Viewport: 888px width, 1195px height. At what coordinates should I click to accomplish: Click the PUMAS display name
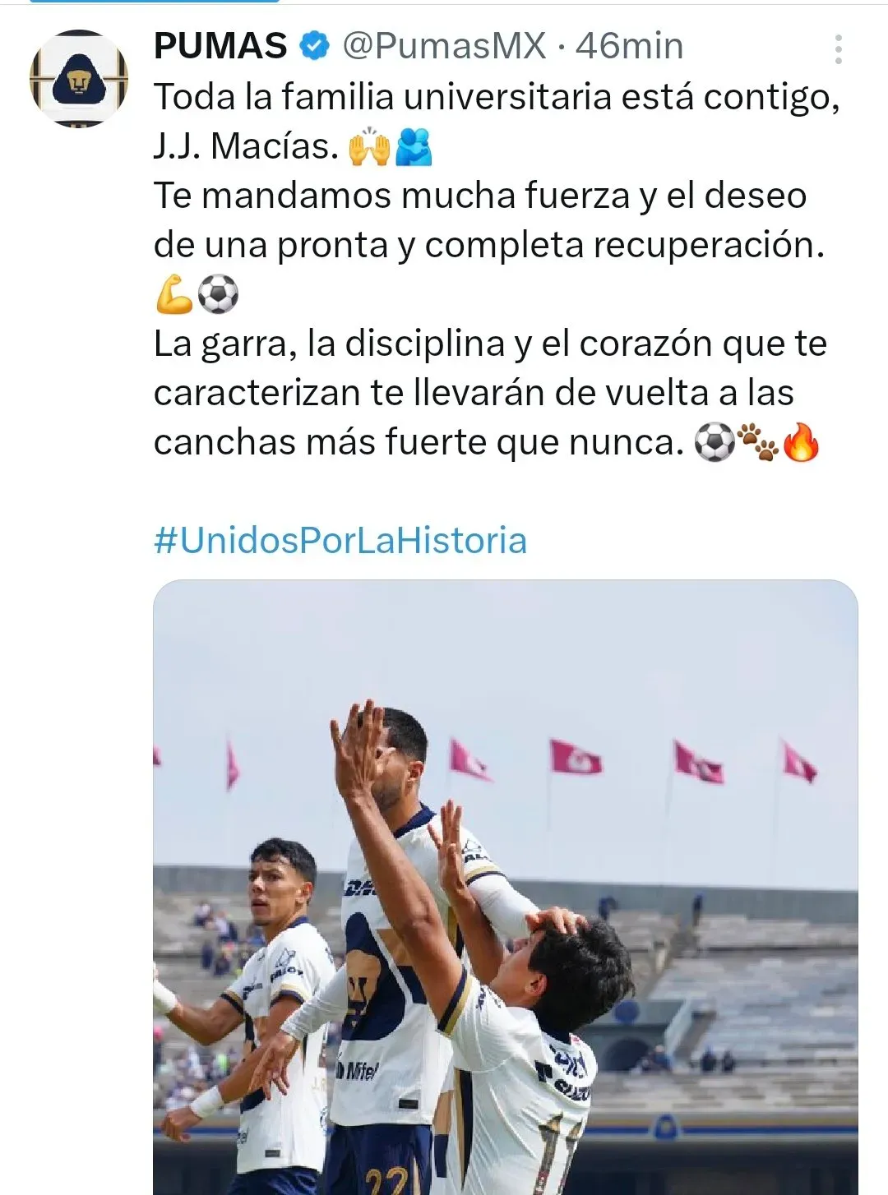click(x=220, y=46)
